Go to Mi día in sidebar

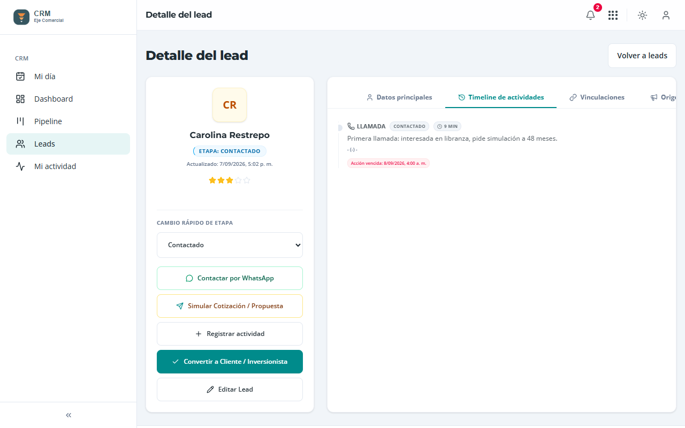68,77
